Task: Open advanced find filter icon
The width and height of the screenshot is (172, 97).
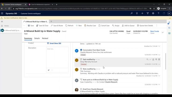Action: click(148, 13)
